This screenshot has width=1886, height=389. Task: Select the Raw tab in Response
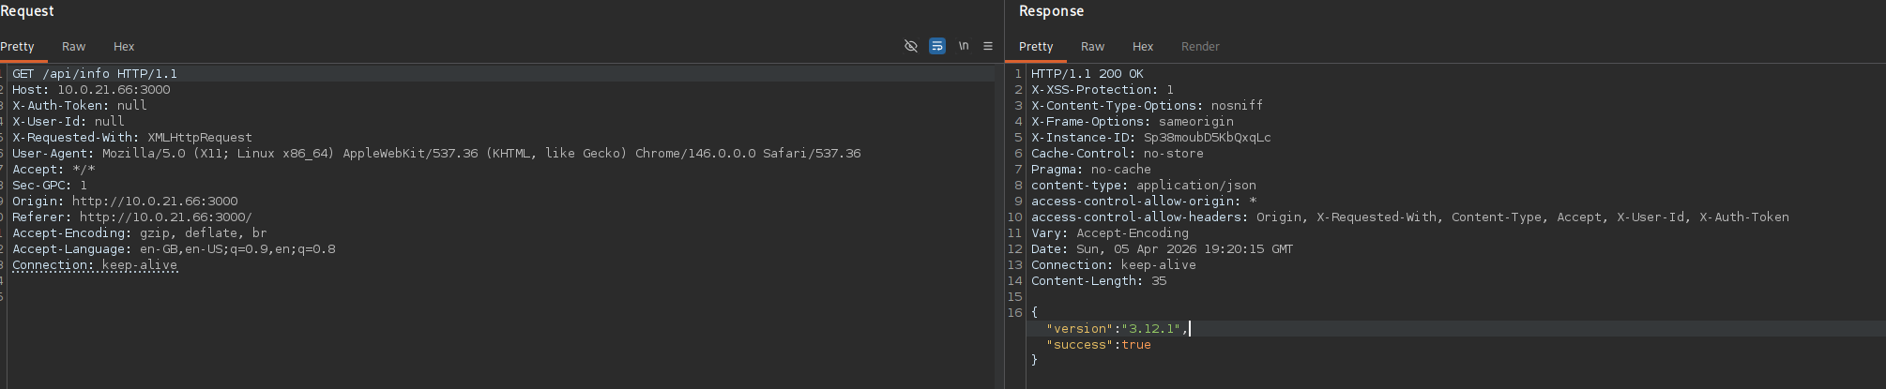pos(1092,46)
